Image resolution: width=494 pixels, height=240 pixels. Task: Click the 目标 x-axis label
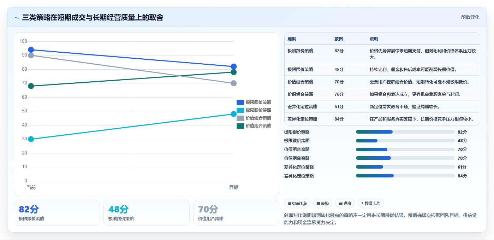(x=233, y=187)
